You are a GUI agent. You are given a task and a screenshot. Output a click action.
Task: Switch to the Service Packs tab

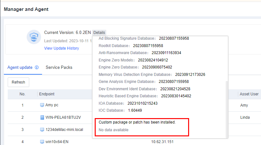click(x=59, y=68)
